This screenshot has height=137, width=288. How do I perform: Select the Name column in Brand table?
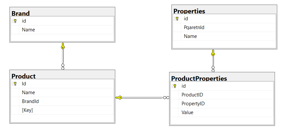(28, 30)
